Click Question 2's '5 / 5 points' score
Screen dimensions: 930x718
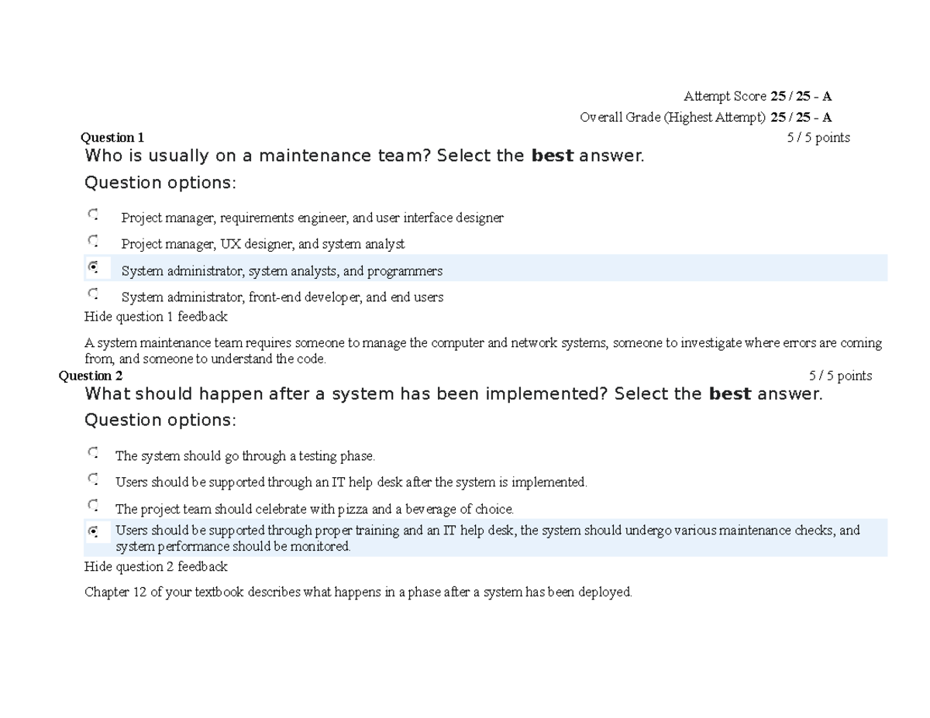click(x=840, y=376)
